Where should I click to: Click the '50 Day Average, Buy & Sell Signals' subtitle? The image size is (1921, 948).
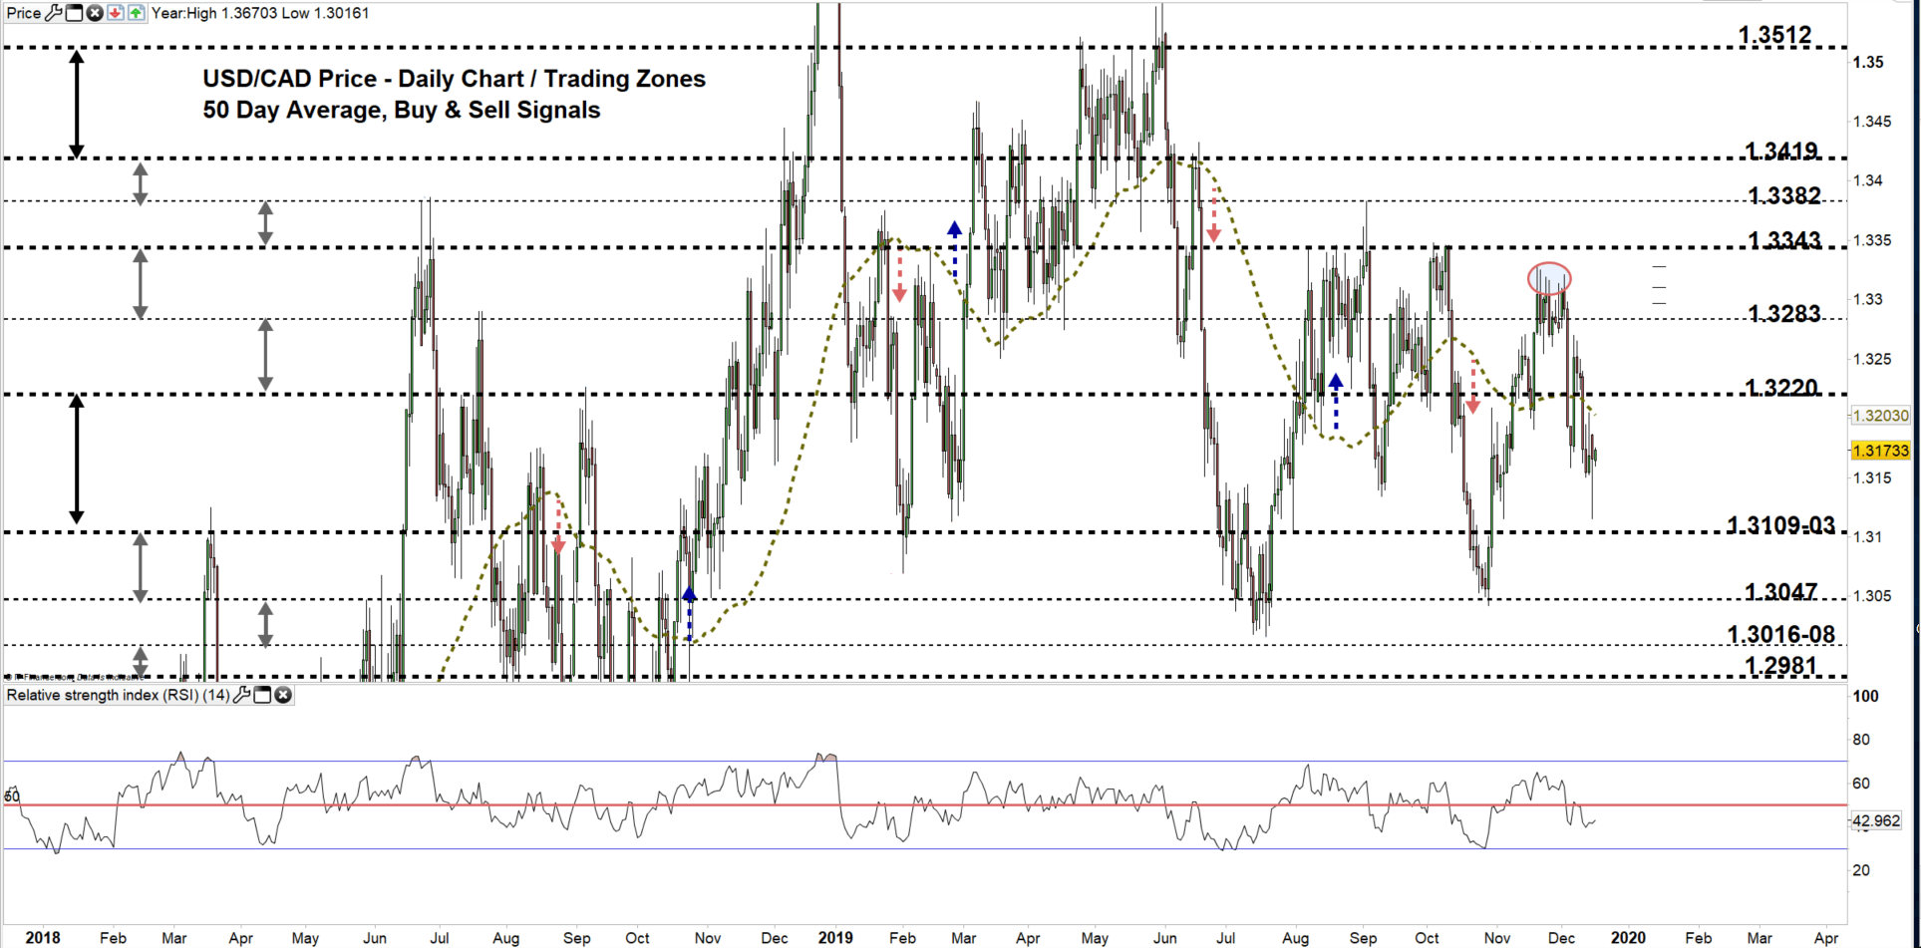(x=402, y=110)
